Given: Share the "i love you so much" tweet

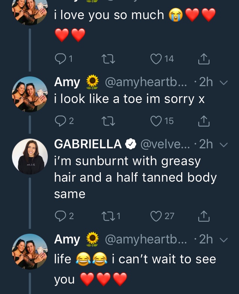Looking at the screenshot, I should click(203, 58).
